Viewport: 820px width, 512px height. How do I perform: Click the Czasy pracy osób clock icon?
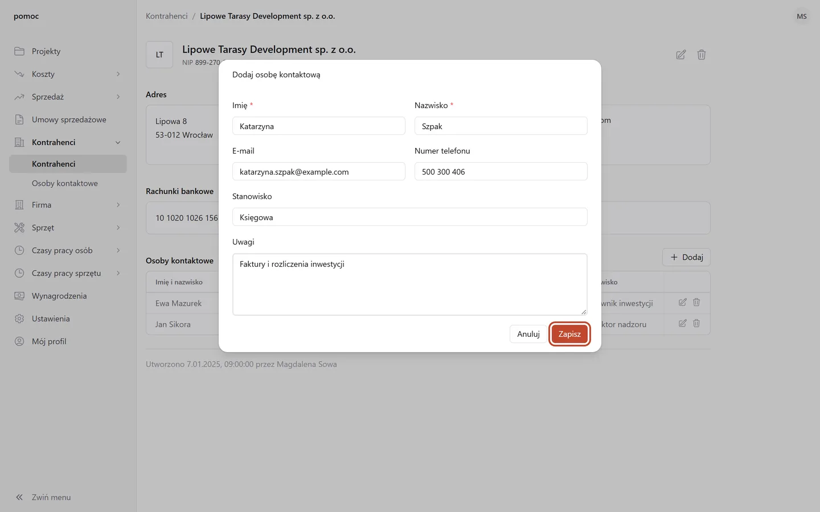[19, 250]
